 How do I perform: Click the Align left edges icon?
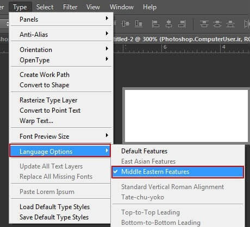pyautogui.click(x=155, y=24)
